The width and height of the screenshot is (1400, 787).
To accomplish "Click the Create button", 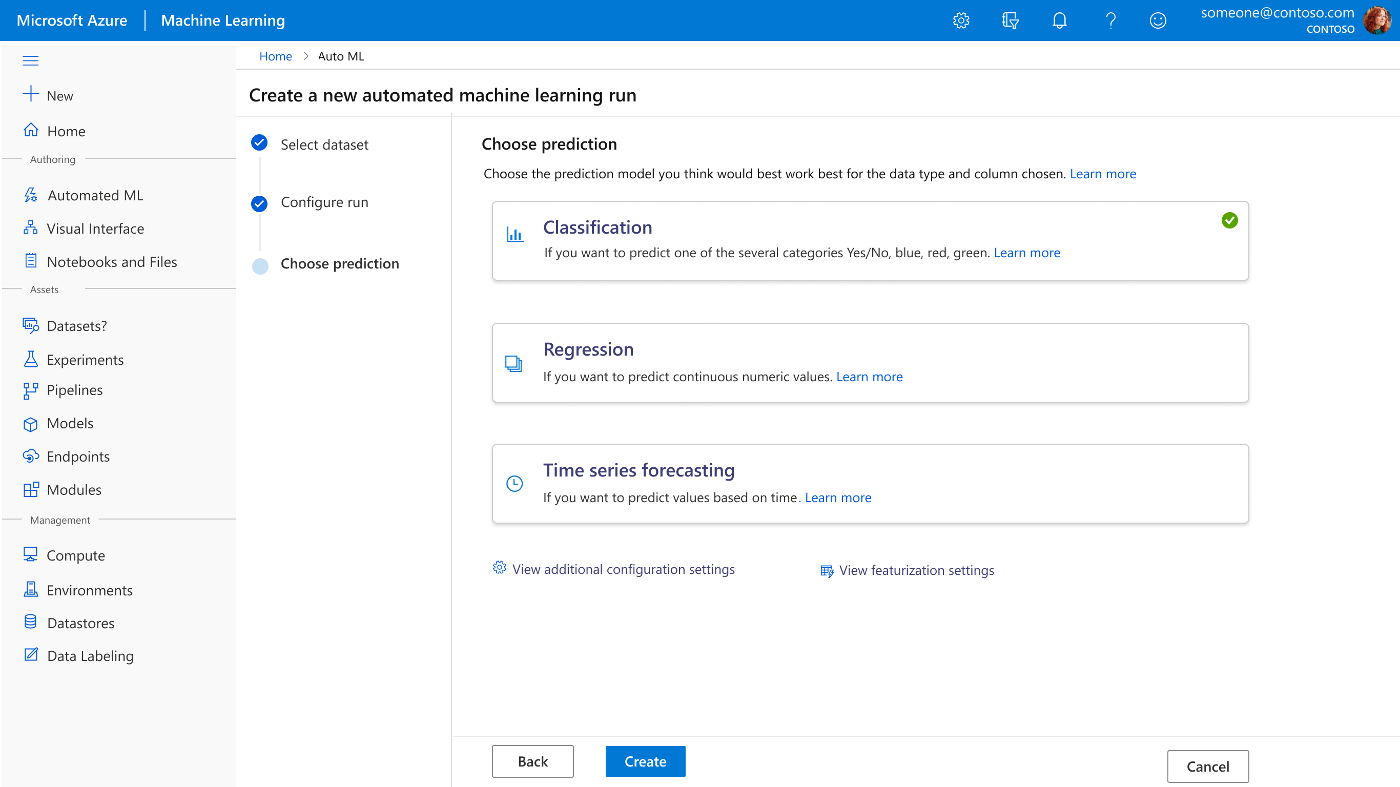I will pos(645,761).
